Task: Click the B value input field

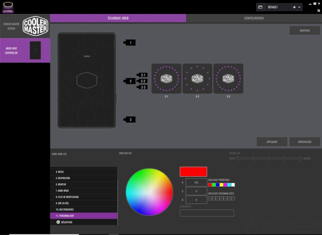Action: [196, 200]
